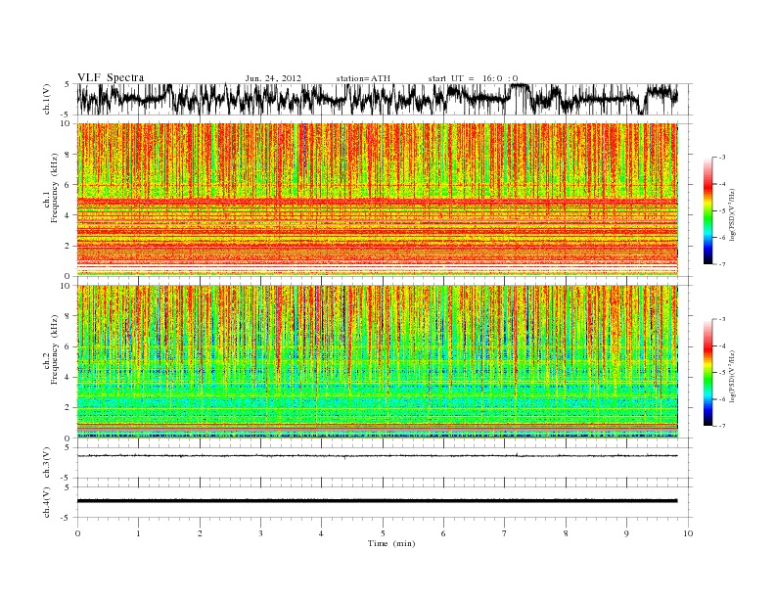The height and width of the screenshot is (599, 775).
Task: Click the "Time (min)" axis title
Action: [x=391, y=543]
